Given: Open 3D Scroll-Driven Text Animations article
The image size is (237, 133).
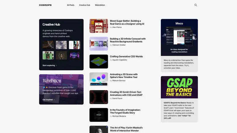Looking at the screenshot, I should 126,93.
